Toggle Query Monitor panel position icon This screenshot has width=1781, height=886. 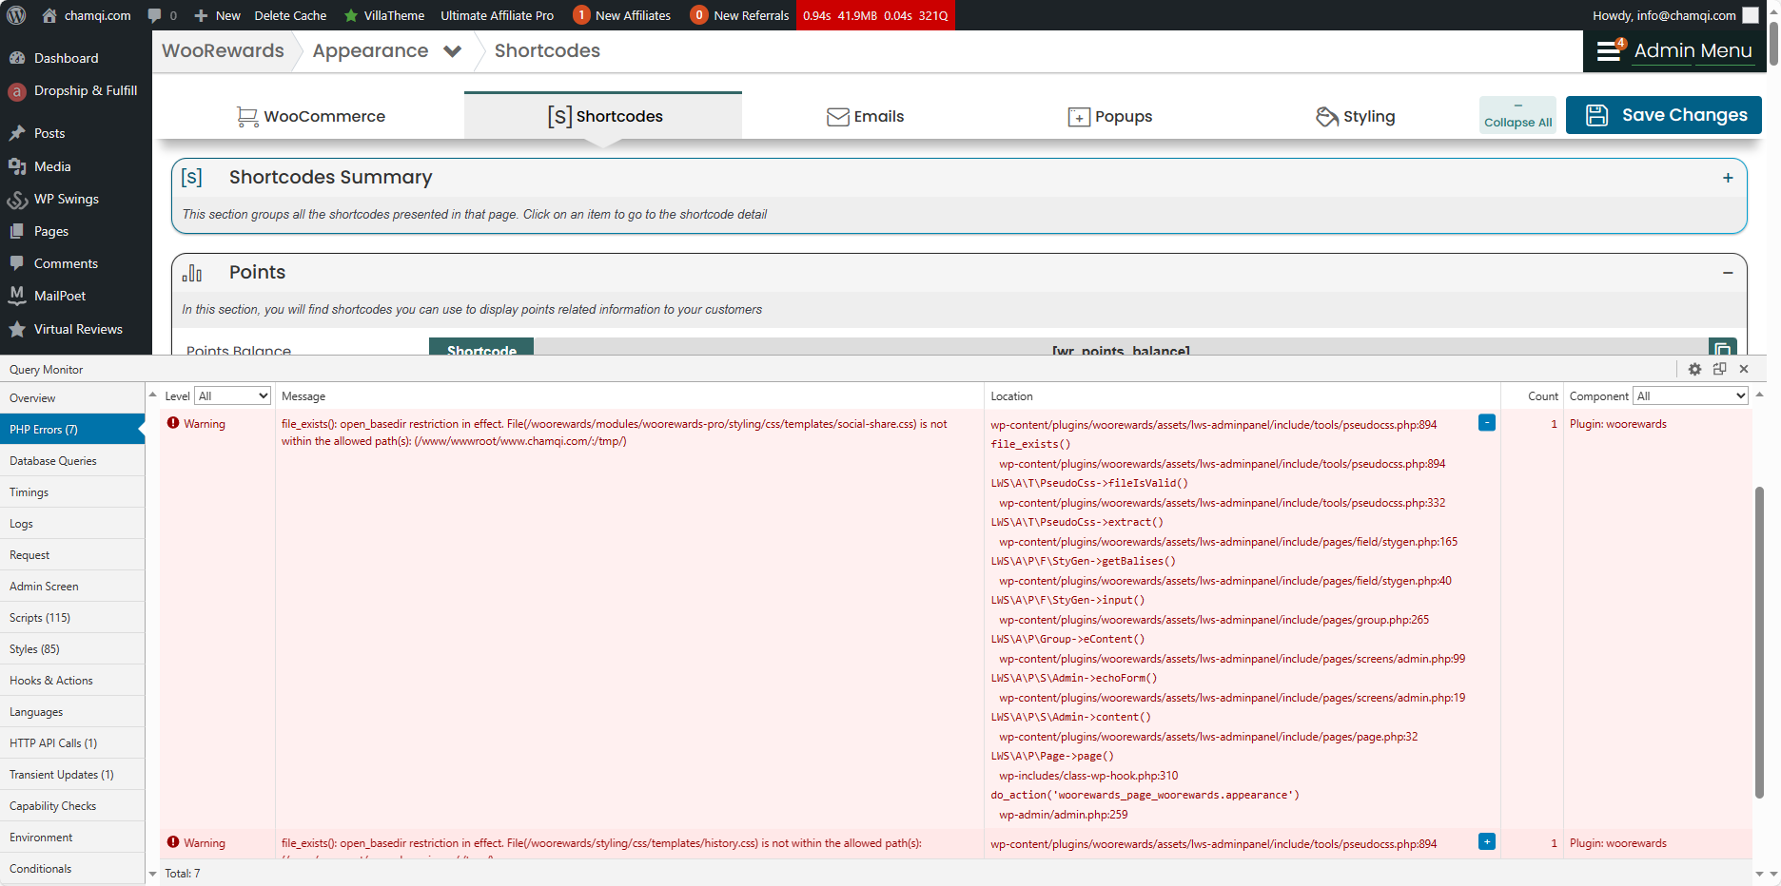pos(1719,369)
